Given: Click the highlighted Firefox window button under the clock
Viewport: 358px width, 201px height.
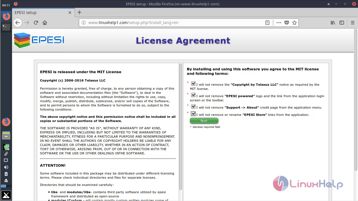Looking at the screenshot, I should point(6,16).
